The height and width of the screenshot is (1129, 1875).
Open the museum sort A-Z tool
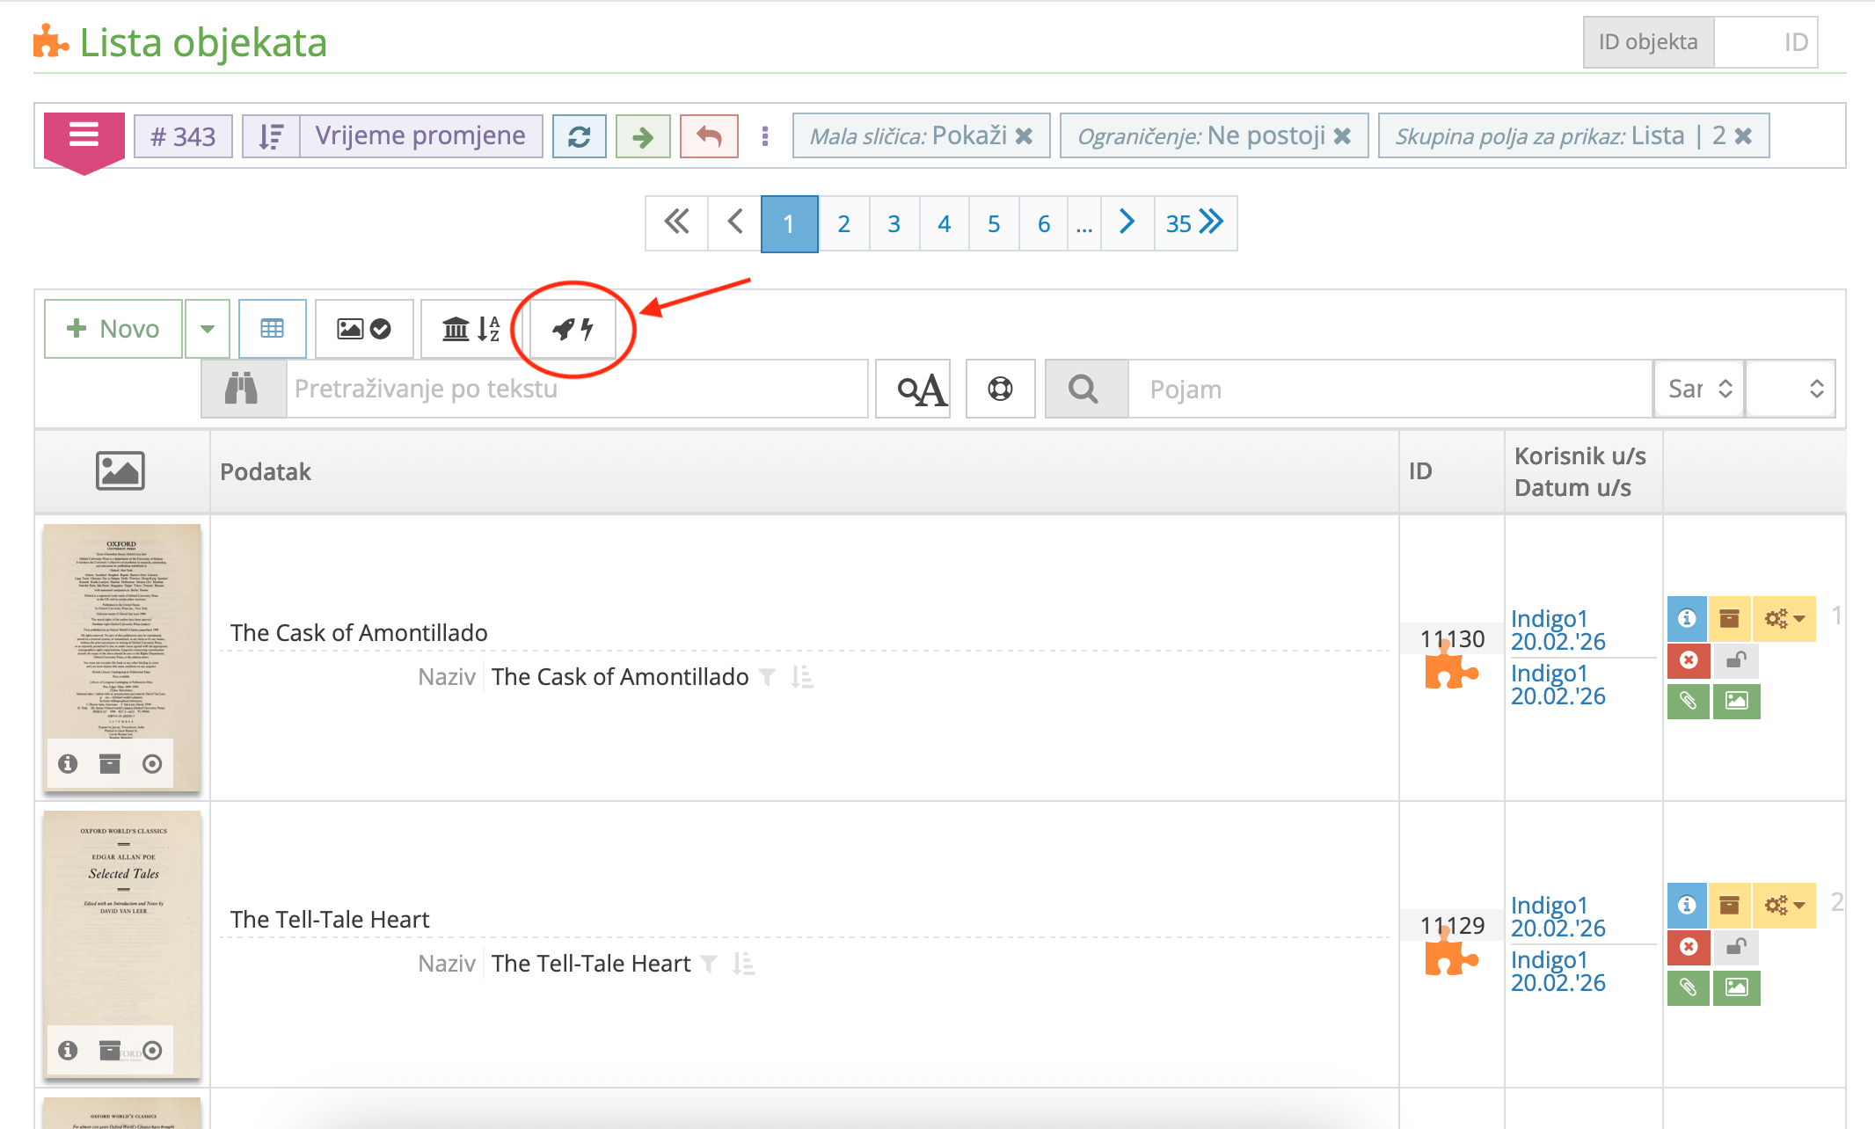coord(471,329)
